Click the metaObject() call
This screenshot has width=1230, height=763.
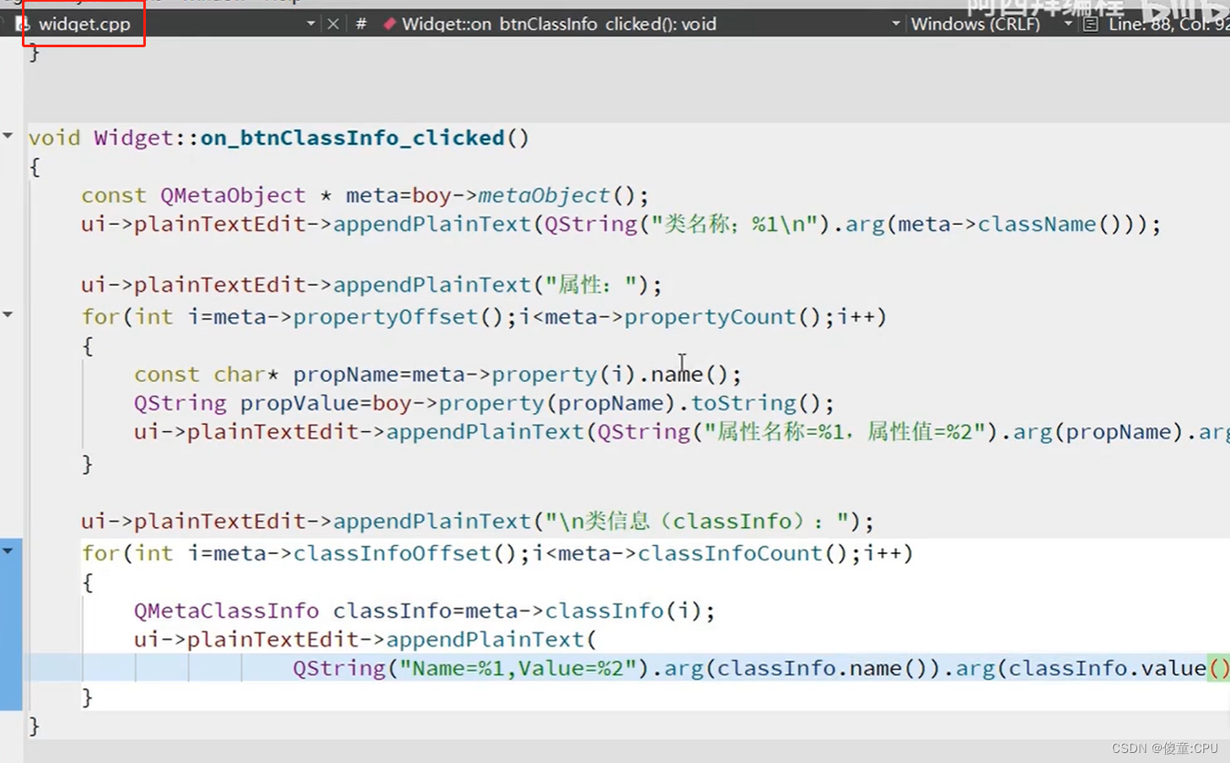[556, 195]
